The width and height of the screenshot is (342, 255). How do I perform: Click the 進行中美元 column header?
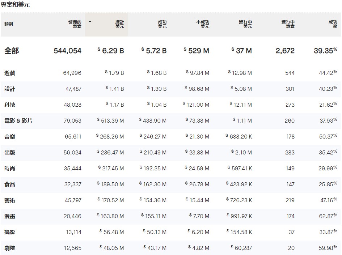[245, 24]
